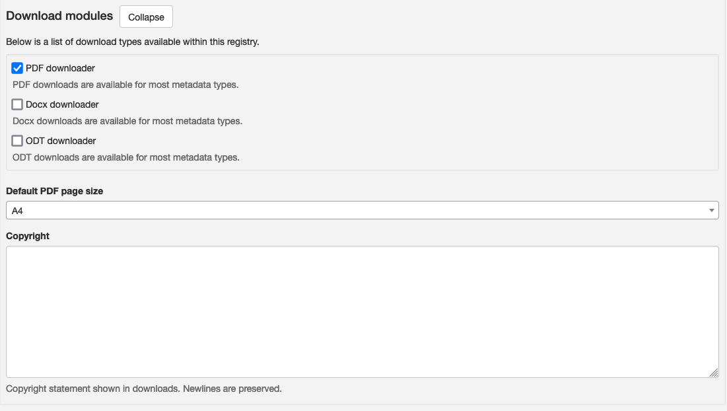
Task: Click the 'Copyright' field label
Action: [28, 236]
